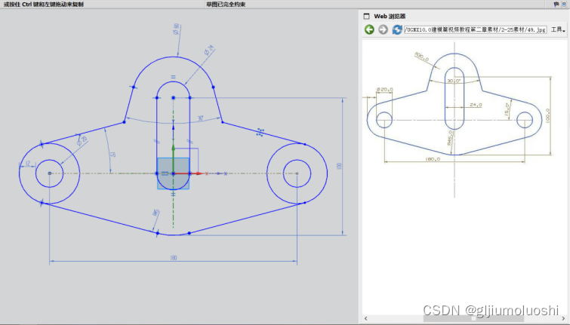The image size is (570, 325).
Task: Click the Web 浏览器 panel window icon
Action: (x=366, y=16)
